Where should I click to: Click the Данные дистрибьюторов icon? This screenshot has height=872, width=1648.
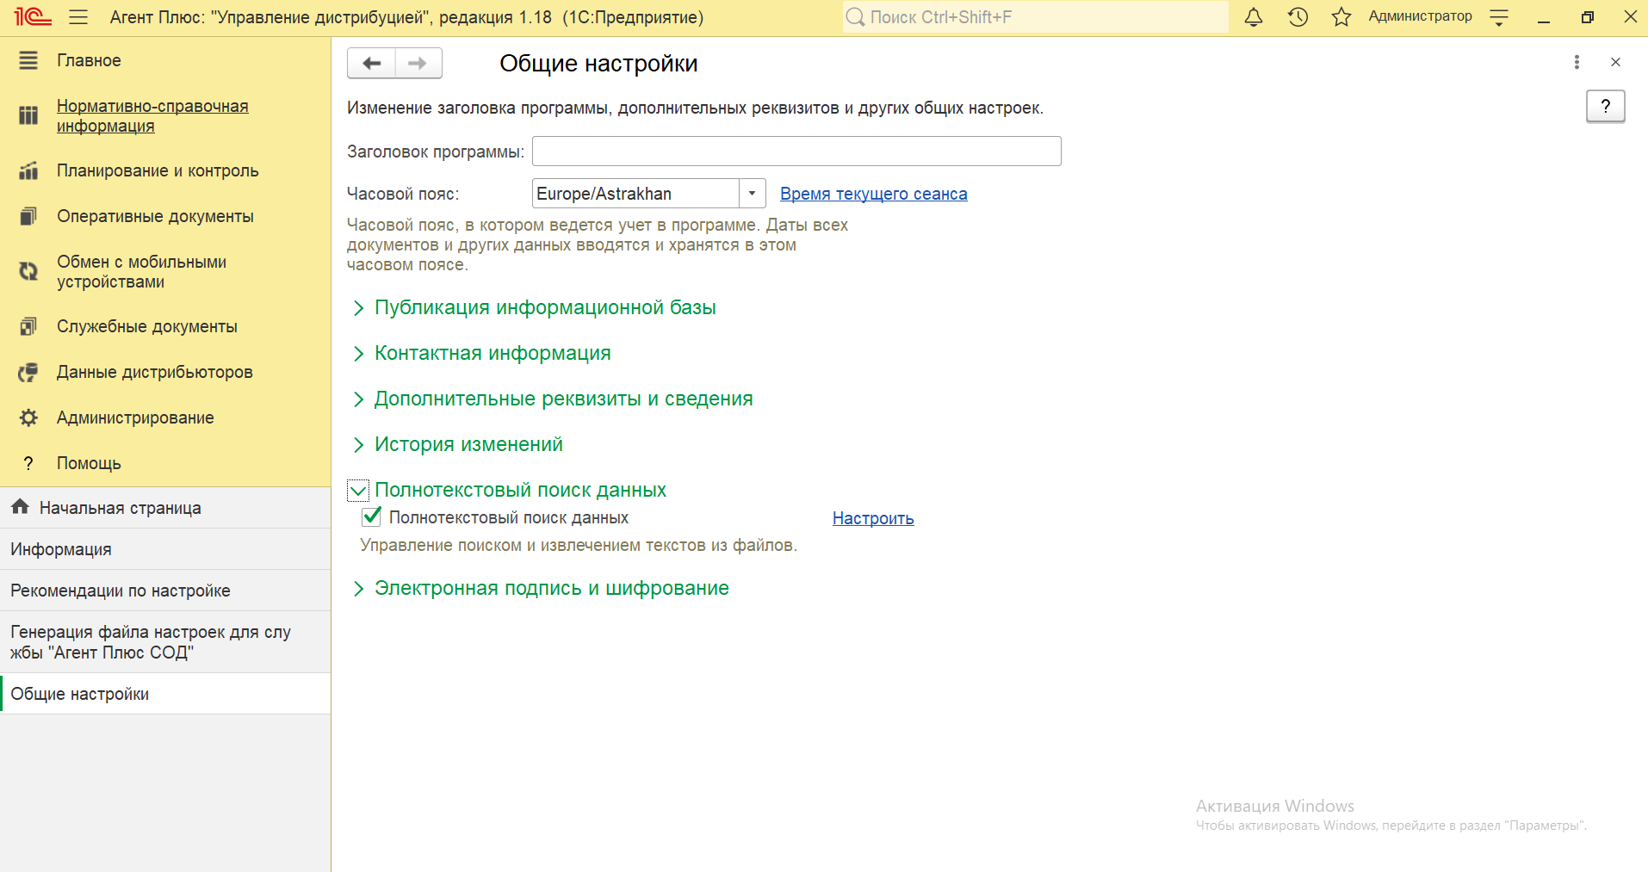click(28, 372)
